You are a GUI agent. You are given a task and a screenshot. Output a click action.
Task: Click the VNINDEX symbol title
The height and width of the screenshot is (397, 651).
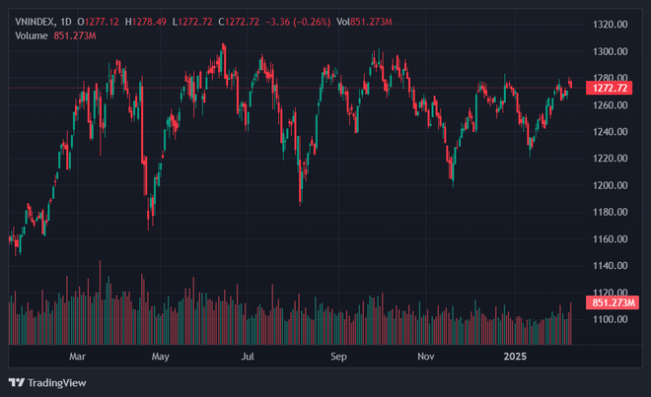35,22
